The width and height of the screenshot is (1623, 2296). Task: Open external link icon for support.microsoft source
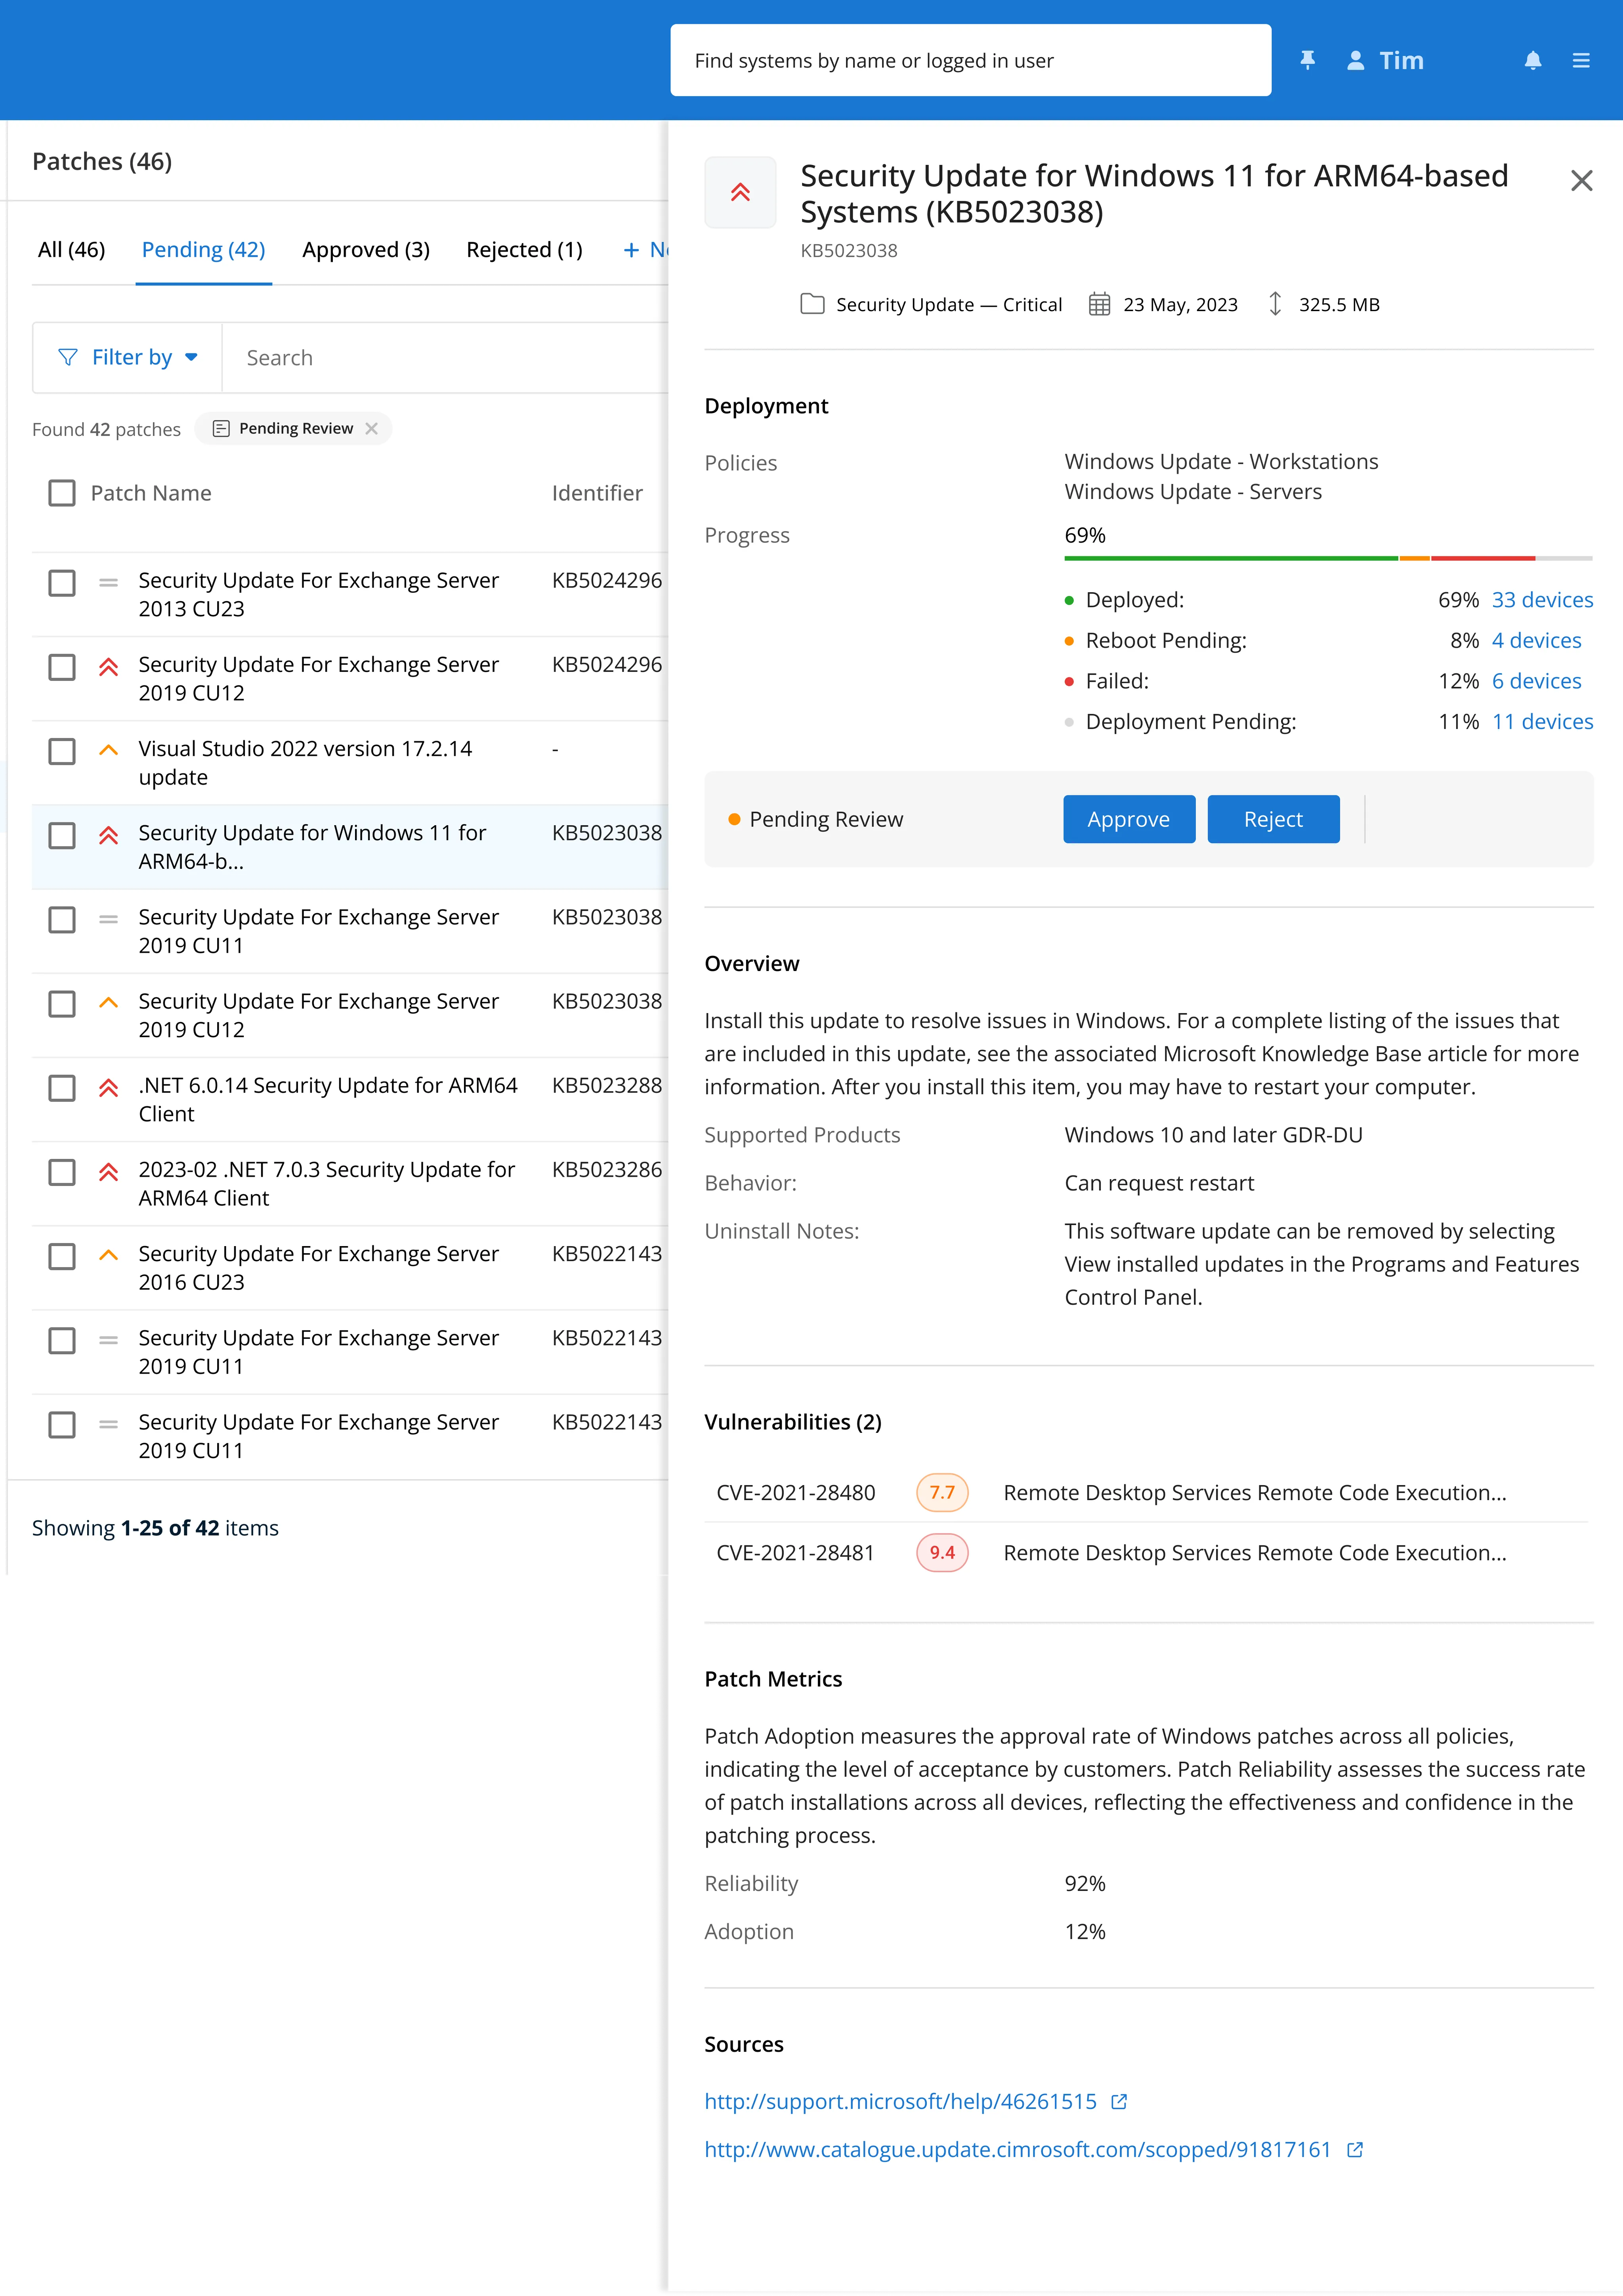pyautogui.click(x=1119, y=2101)
